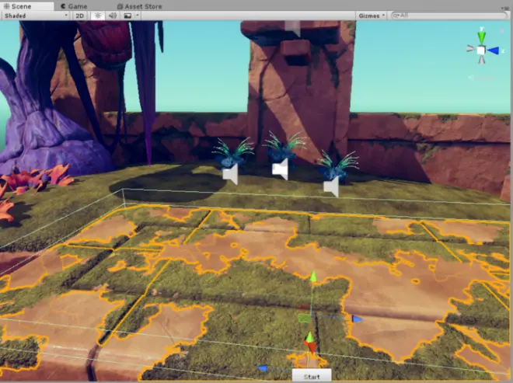
Task: Select the rightmost audio source speaker gizmo
Action: 331,186
